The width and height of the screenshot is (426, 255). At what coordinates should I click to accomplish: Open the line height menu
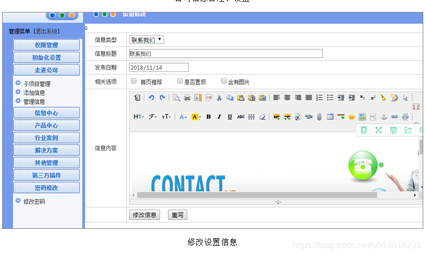coord(251,117)
